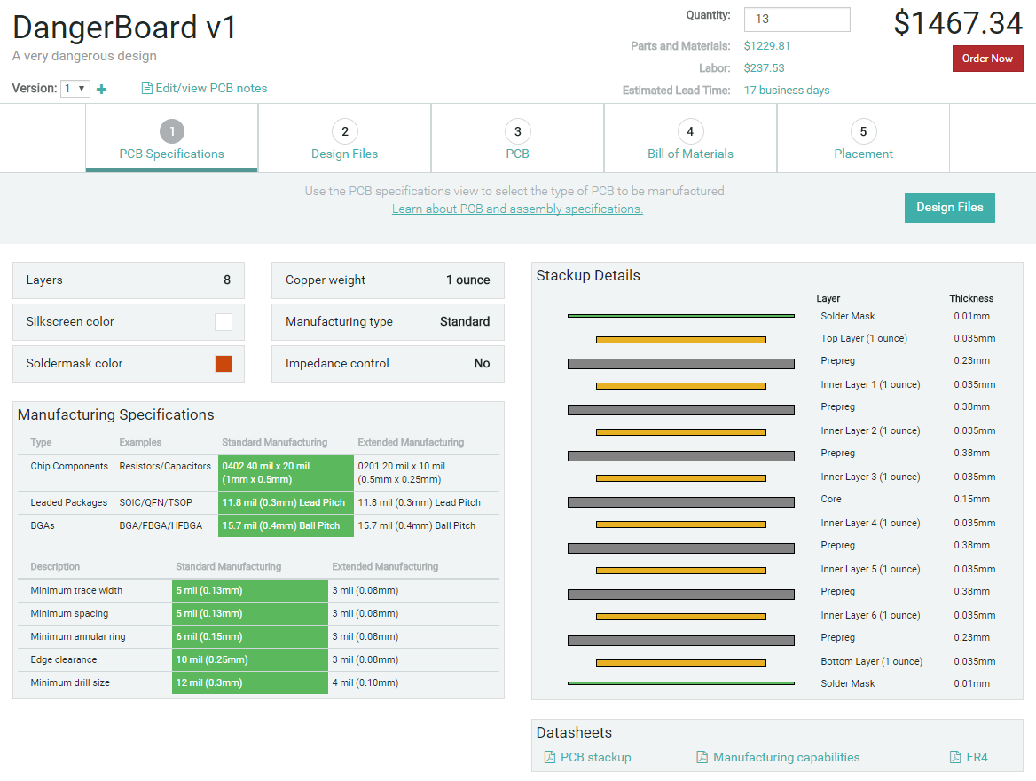This screenshot has width=1036, height=781.
Task: Open the Version dropdown
Action: [75, 89]
